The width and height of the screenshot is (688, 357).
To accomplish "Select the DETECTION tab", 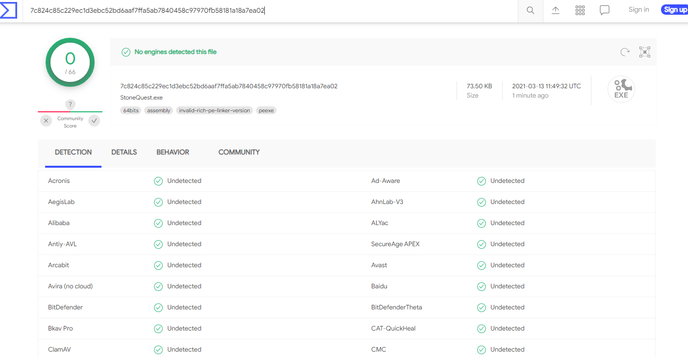I will pos(73,153).
